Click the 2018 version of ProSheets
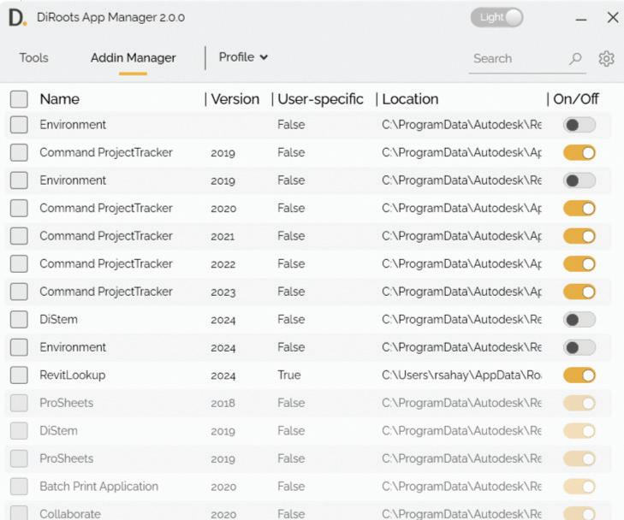The height and width of the screenshot is (520, 624). 223,404
